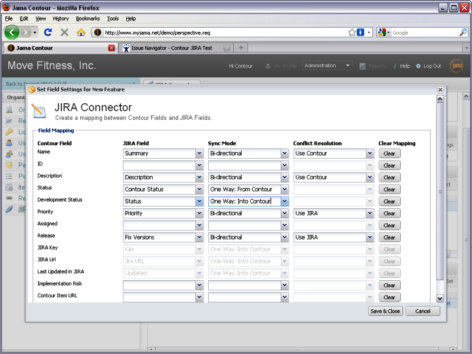472x354 pixels.
Task: Clear the Release field mapping
Action: pos(389,237)
